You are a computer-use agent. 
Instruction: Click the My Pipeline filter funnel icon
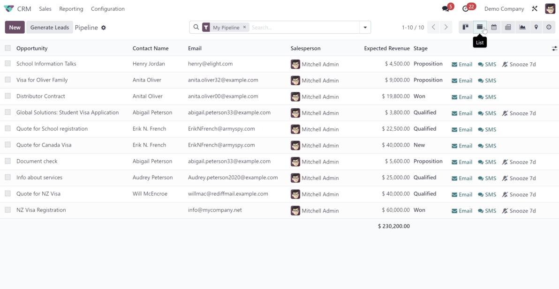[206, 28]
